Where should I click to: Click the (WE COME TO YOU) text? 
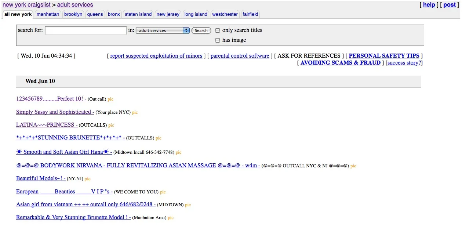[136, 192]
